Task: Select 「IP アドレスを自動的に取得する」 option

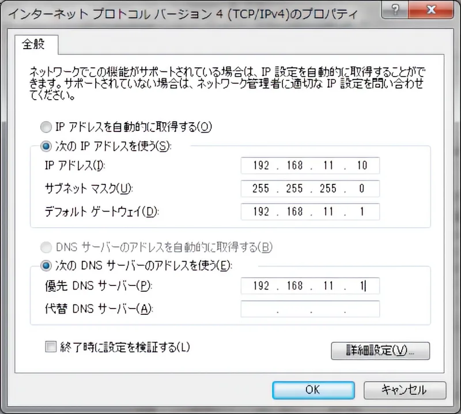Action: [46, 127]
